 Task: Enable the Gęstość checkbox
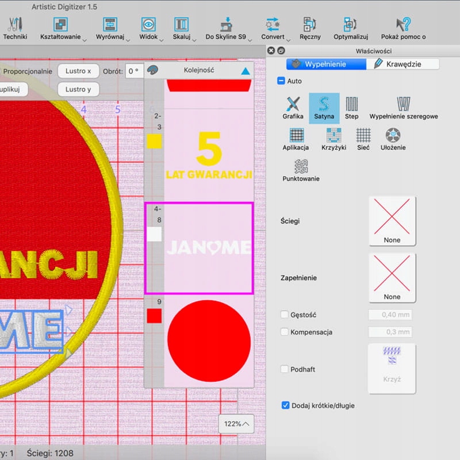pos(285,315)
